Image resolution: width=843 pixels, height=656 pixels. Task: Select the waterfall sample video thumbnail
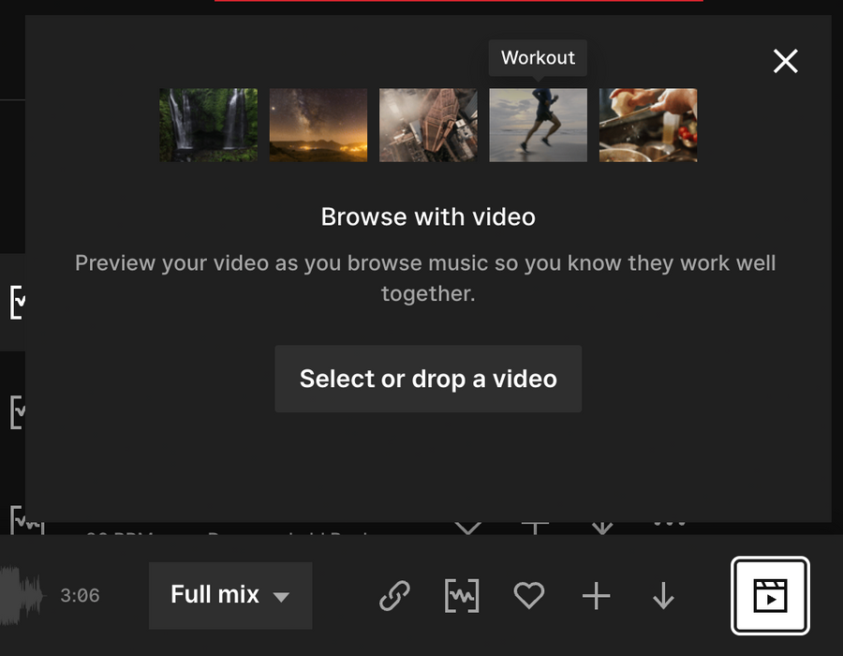tap(207, 125)
